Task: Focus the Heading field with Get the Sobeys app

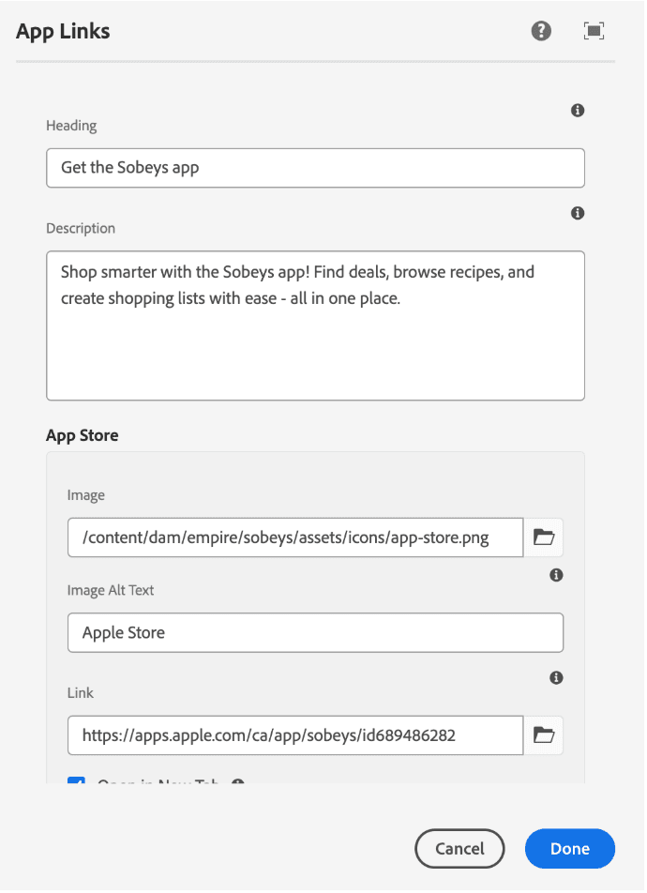Action: coord(315,168)
